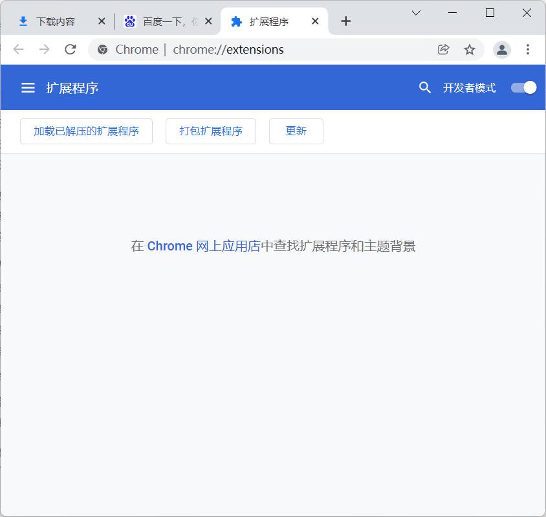Reload the current page

pos(71,49)
